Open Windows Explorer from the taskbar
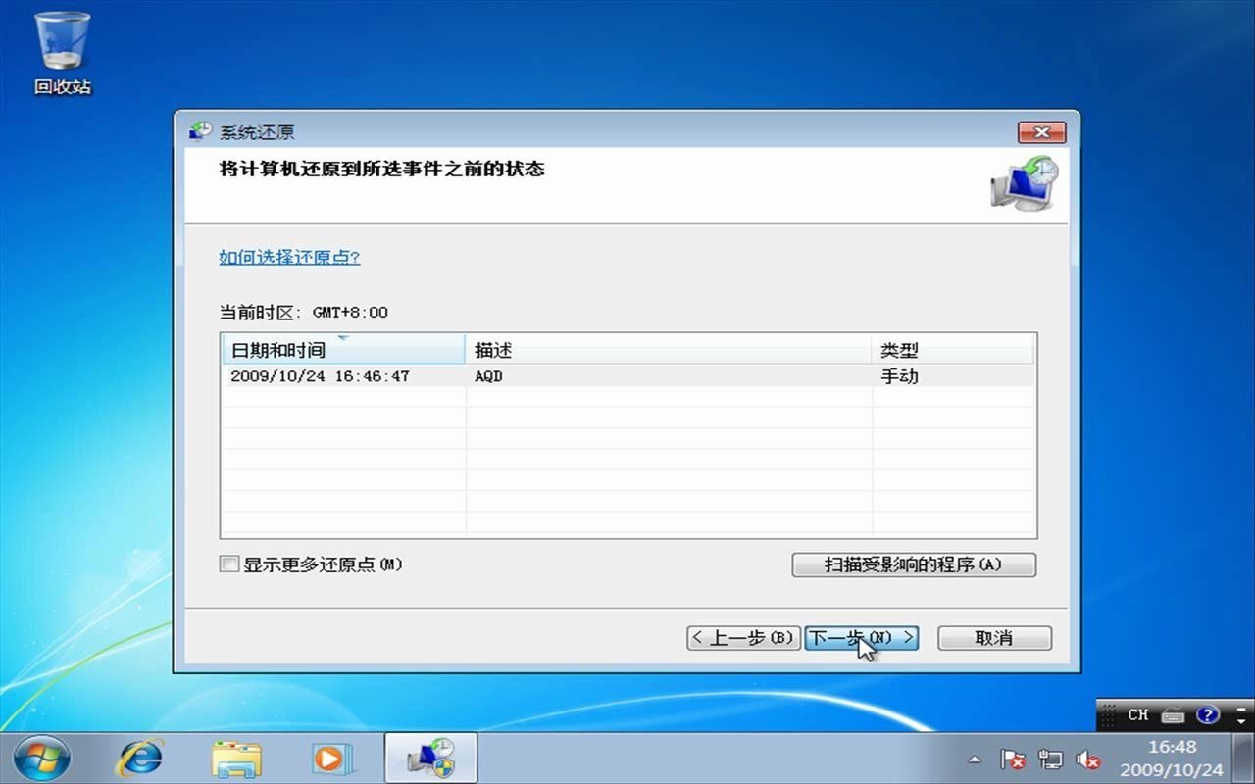Image resolution: width=1255 pixels, height=784 pixels. (x=235, y=758)
